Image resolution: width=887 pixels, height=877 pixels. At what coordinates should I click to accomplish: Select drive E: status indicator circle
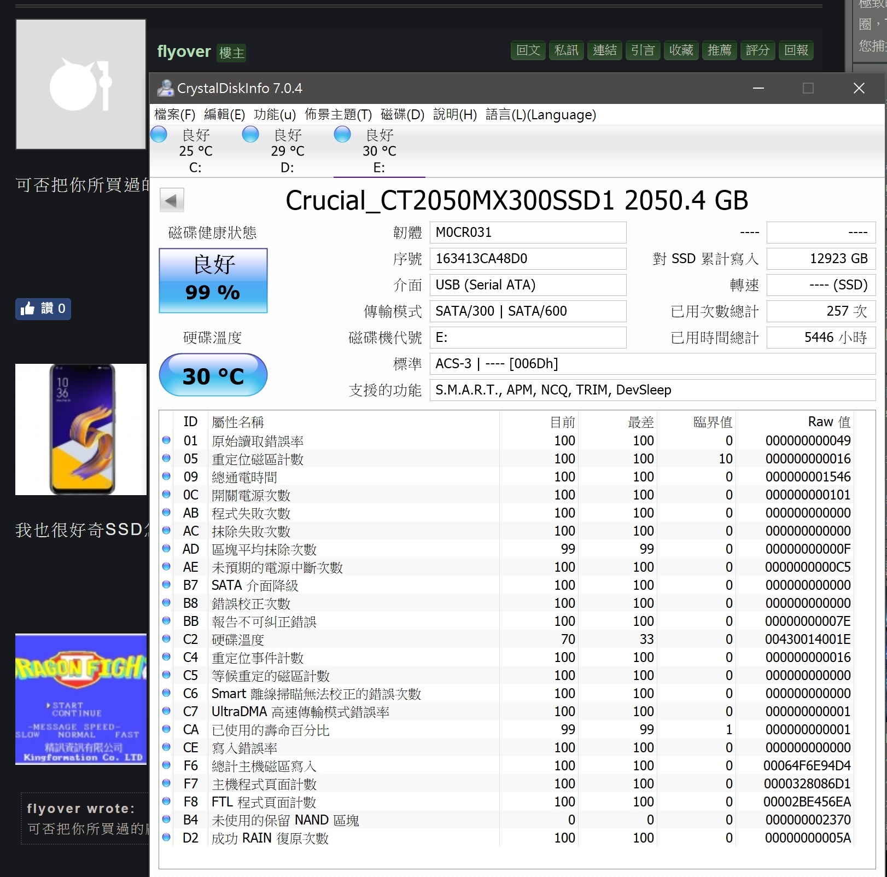click(342, 135)
